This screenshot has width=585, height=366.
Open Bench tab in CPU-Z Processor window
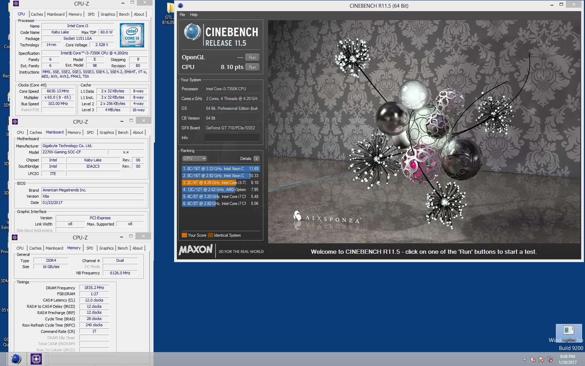point(124,14)
